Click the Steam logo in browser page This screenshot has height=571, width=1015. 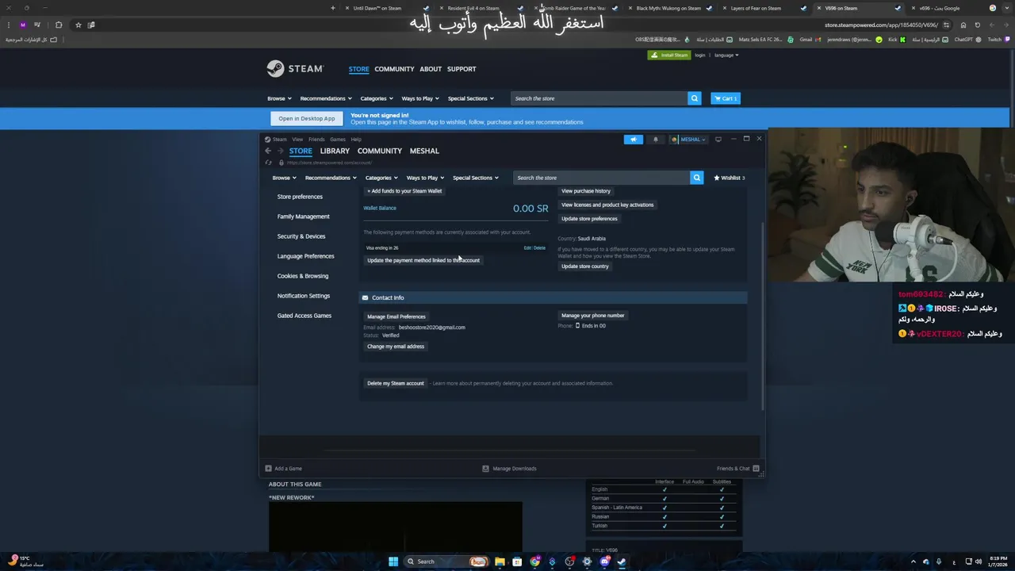295,69
